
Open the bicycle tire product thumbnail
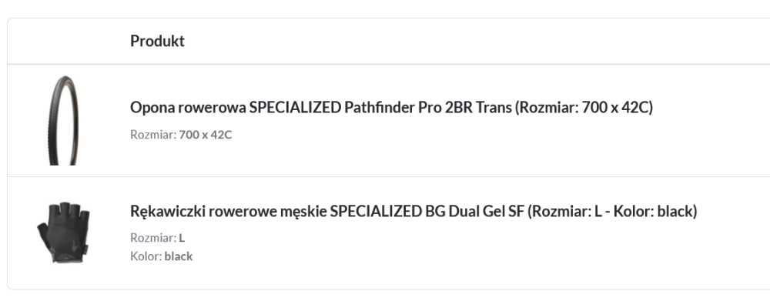tap(63, 120)
